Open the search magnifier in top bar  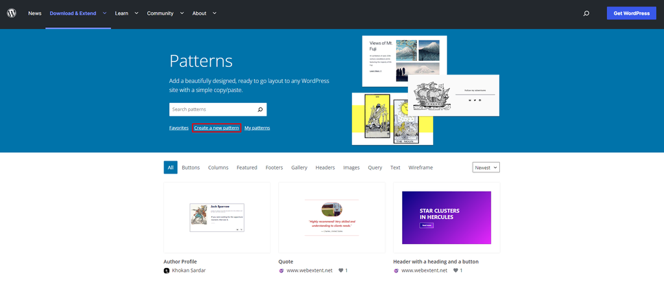pos(586,14)
